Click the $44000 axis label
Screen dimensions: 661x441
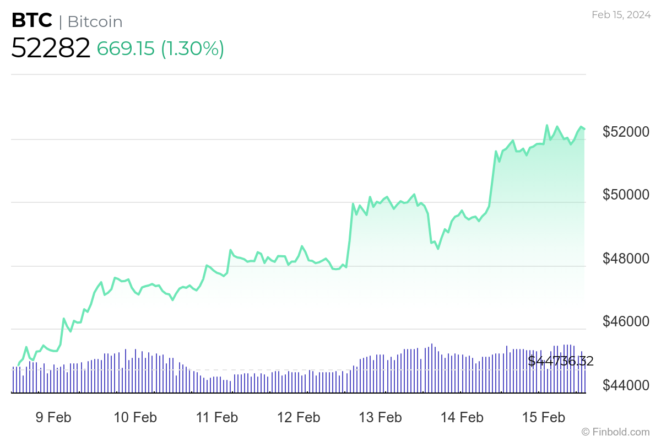click(x=626, y=384)
